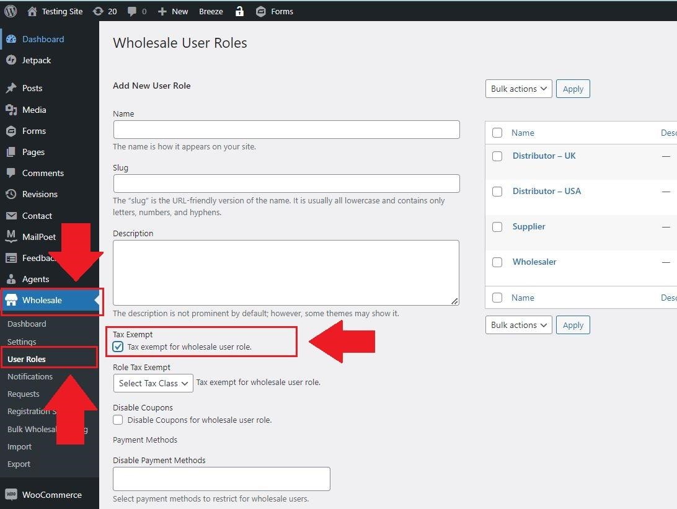Open the Distributor – UK role link
677x509 pixels.
click(544, 156)
